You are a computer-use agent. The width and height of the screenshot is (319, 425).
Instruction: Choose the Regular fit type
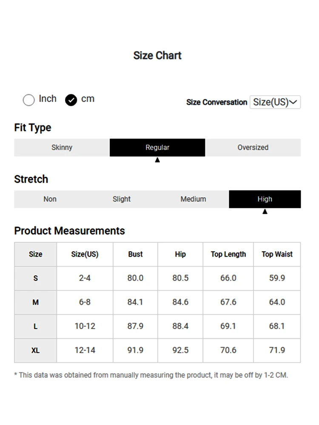tap(157, 147)
